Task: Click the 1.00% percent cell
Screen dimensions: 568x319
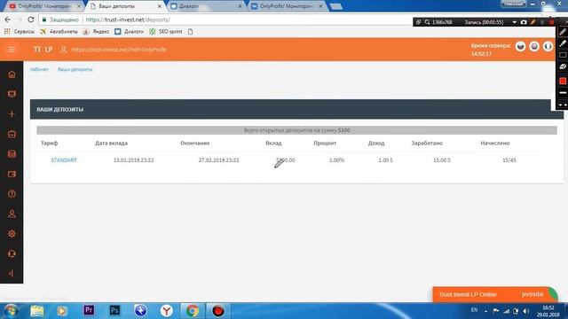Action: point(336,159)
